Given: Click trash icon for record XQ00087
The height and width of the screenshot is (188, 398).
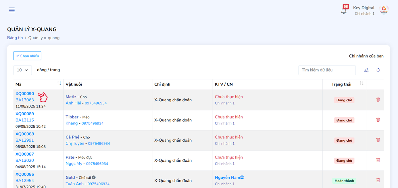Looking at the screenshot, I should click(378, 160).
